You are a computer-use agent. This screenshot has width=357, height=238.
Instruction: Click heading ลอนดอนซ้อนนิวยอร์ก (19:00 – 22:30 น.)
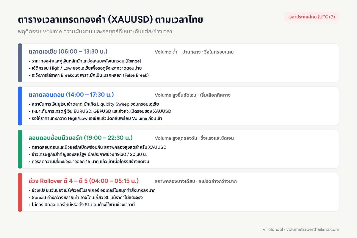point(81,138)
